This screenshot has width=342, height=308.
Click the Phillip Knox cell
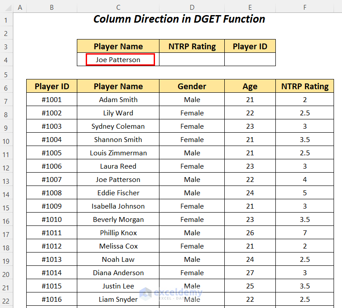tap(118, 233)
